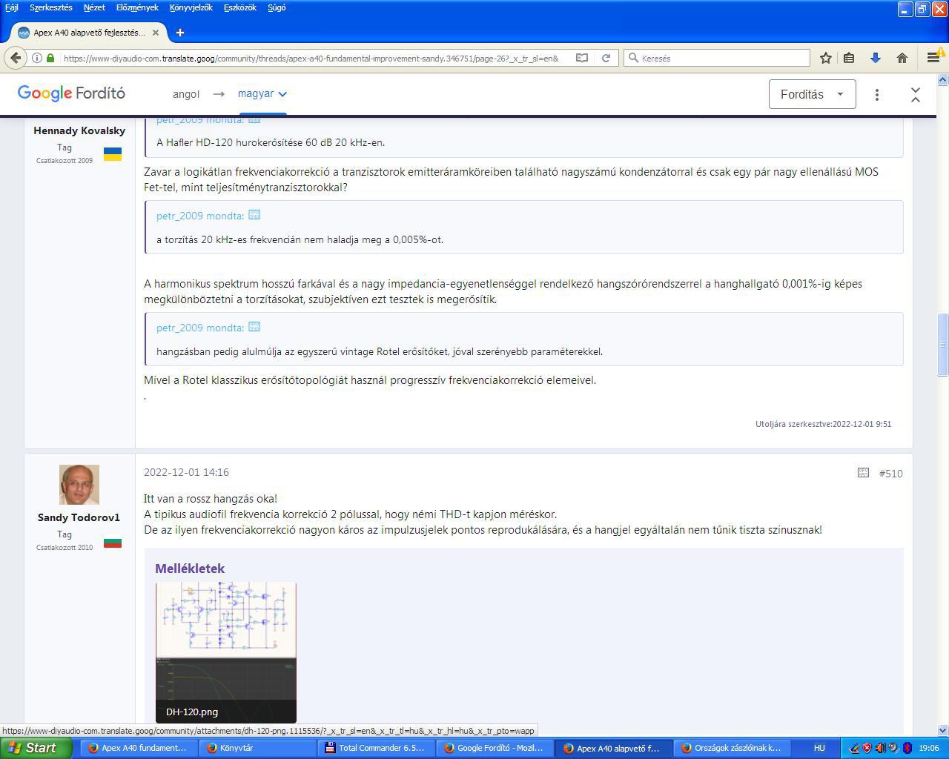949x759 pixels.
Task: Open the Fordítás dropdown button
Action: tap(812, 94)
